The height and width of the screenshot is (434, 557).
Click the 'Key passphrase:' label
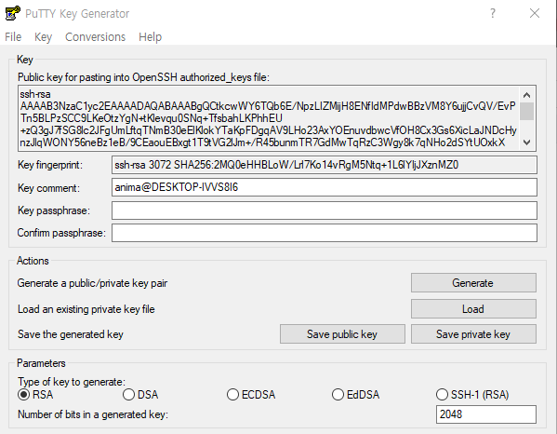click(x=54, y=210)
